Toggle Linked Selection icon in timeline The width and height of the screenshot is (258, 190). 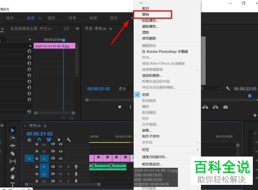pos(49,140)
